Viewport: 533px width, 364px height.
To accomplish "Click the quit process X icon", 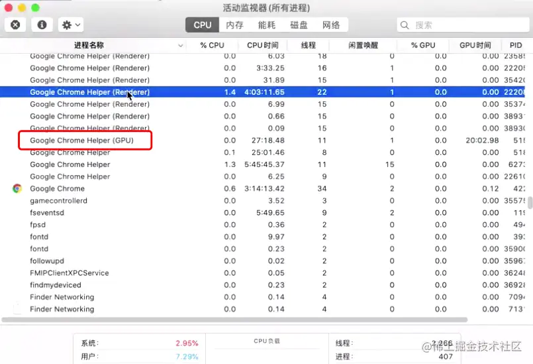I will [x=15, y=25].
